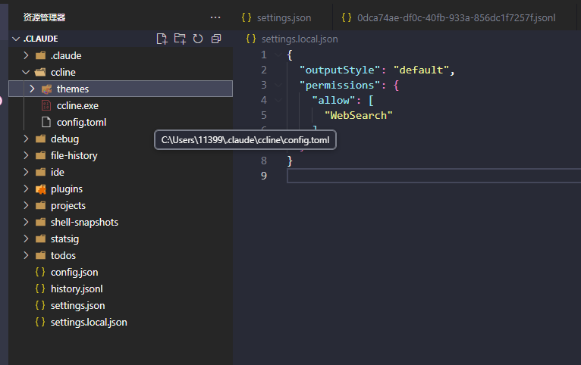Click the braces icon in the breadcrumb

pos(251,39)
